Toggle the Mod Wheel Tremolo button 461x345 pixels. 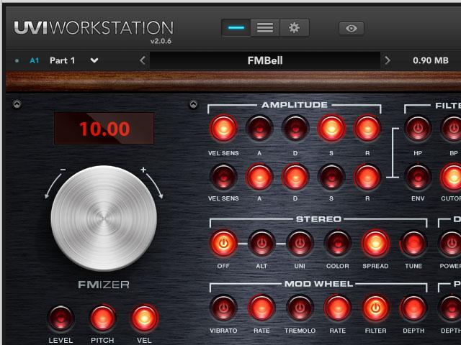pos(300,308)
